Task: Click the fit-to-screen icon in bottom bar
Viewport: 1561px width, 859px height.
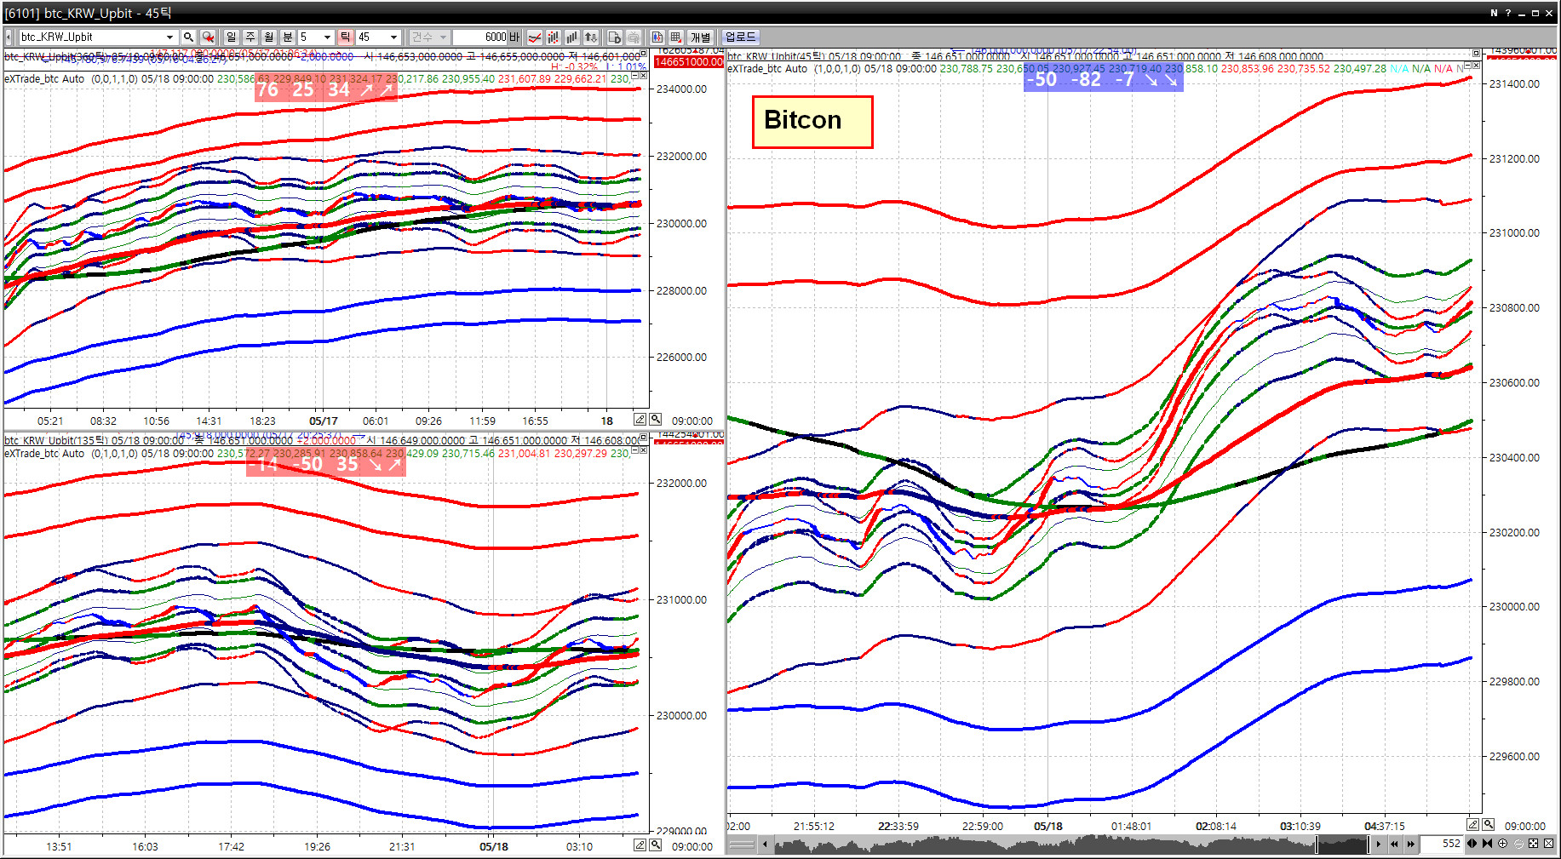Action: click(1534, 844)
